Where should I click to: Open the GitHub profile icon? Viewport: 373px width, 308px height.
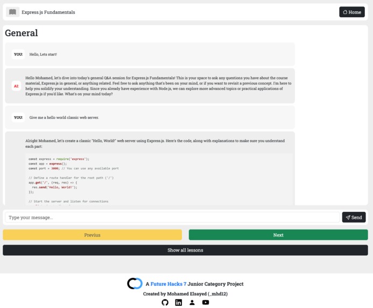pyautogui.click(x=165, y=302)
